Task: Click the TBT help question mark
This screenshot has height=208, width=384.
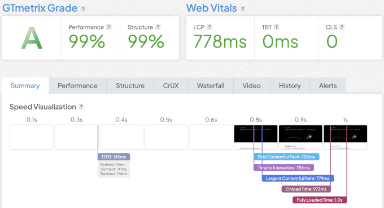Action: click(276, 27)
